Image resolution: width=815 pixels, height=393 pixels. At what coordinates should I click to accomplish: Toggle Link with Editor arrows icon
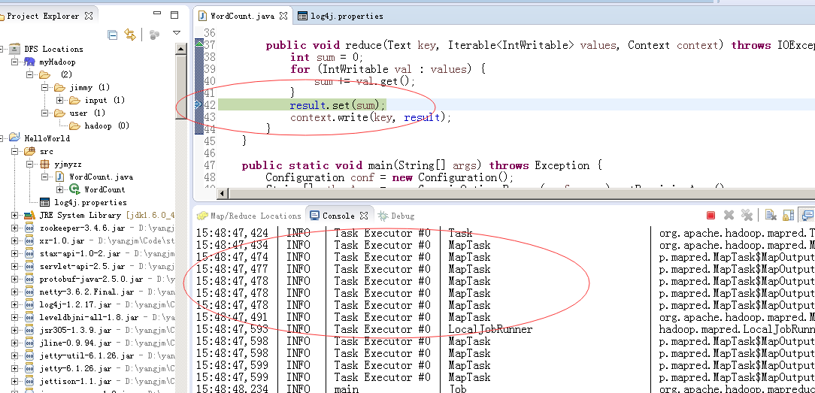[129, 35]
